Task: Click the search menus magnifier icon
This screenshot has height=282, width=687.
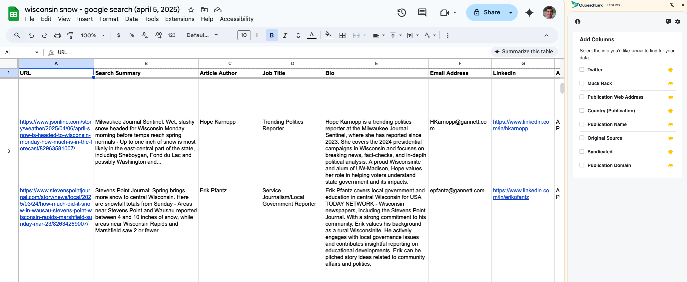Action: pos(17,35)
